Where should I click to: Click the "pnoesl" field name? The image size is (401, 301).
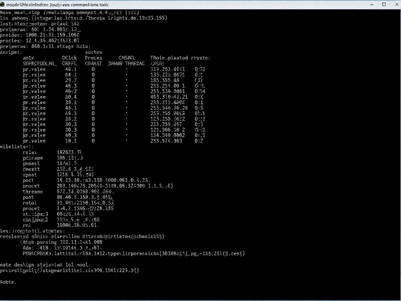coord(31,164)
